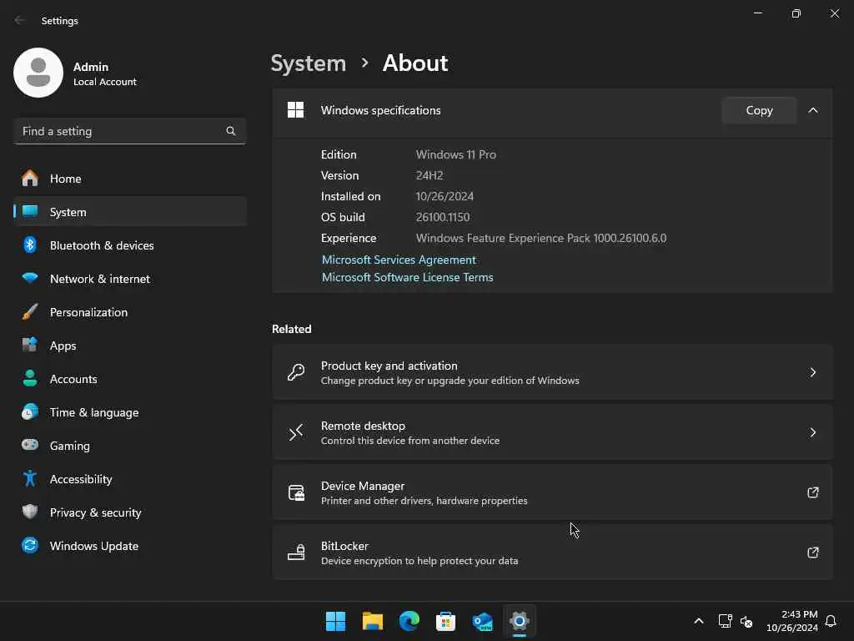Click the Privacy & security shield icon
854x641 pixels.
pos(30,512)
